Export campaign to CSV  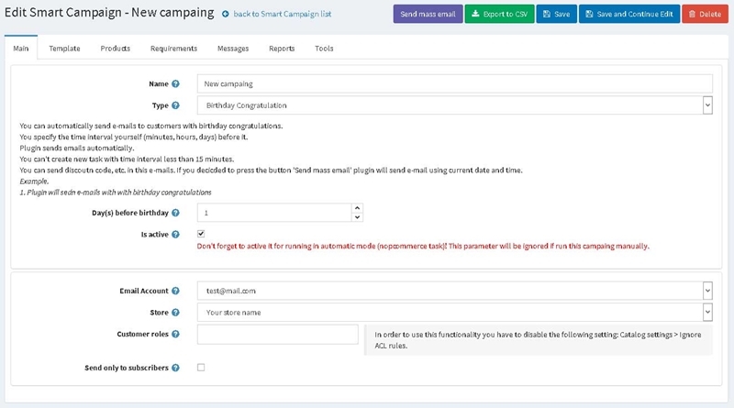coord(499,14)
